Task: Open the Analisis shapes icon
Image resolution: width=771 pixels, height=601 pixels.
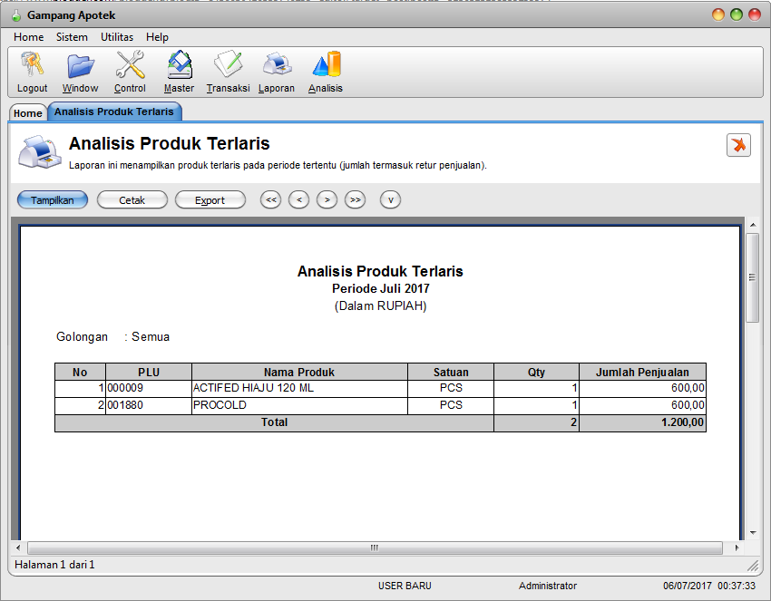Action: click(x=327, y=64)
